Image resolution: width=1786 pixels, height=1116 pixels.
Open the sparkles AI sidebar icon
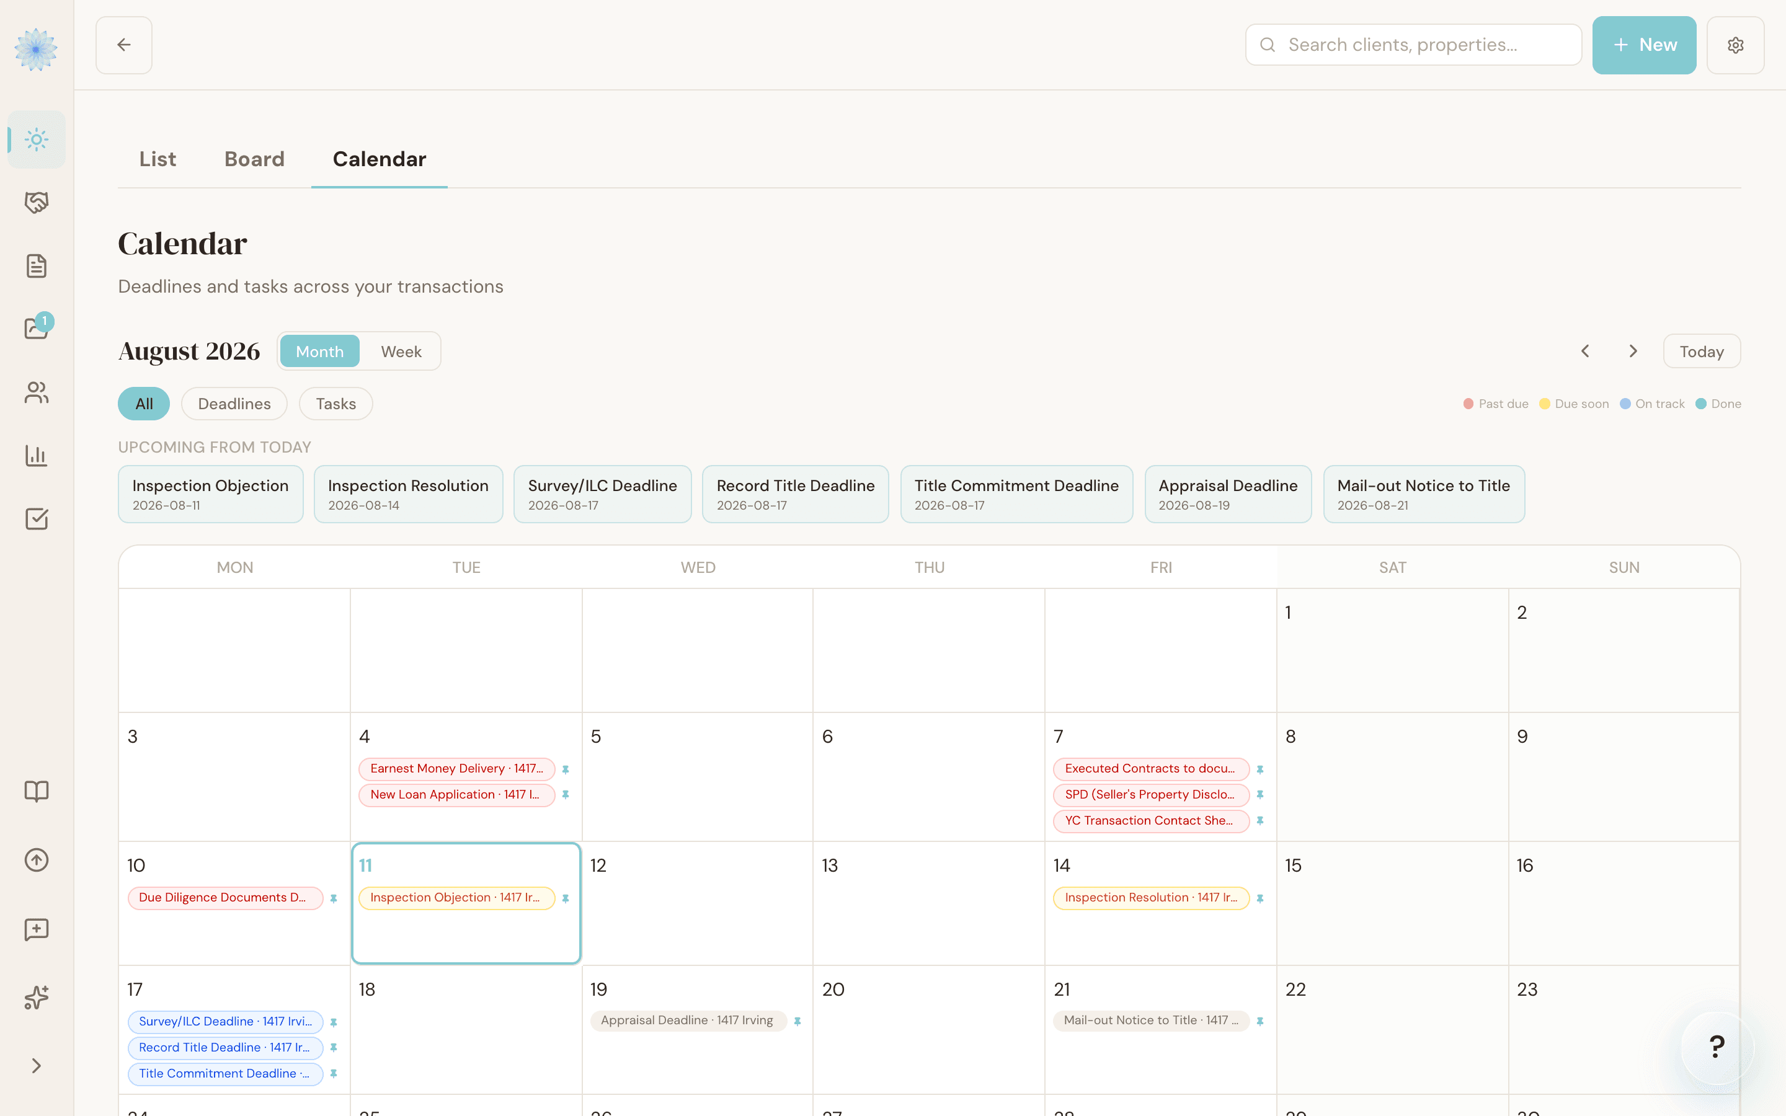[x=36, y=997]
